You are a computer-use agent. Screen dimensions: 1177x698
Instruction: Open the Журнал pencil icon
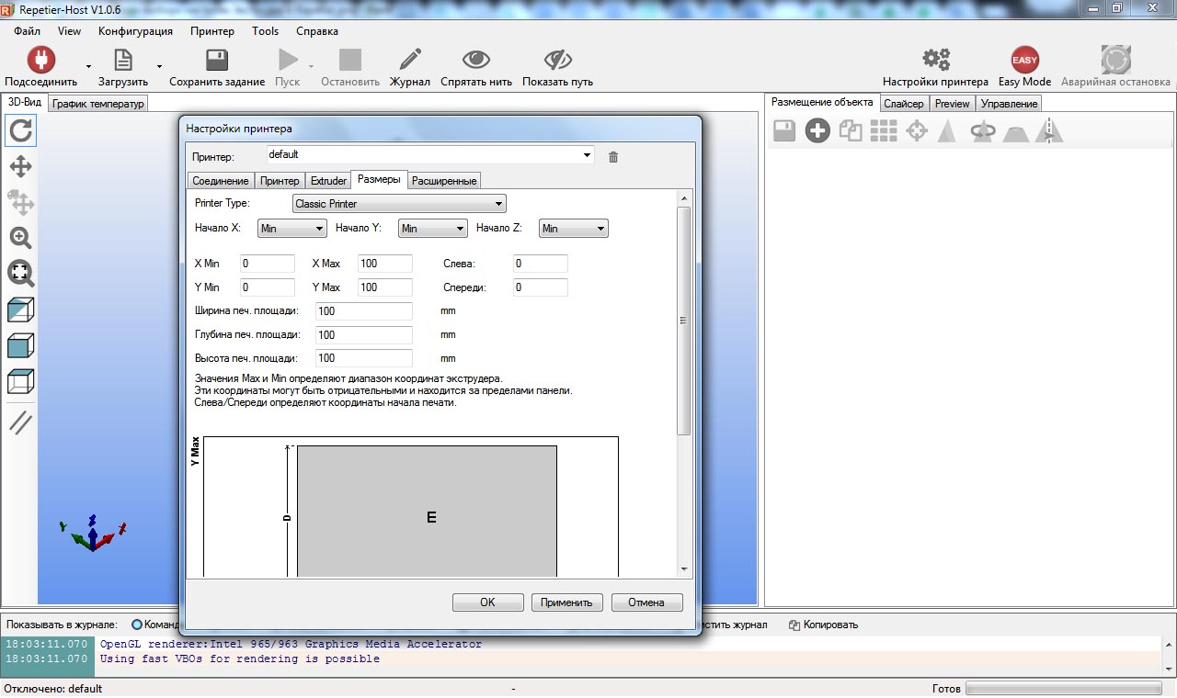[410, 60]
